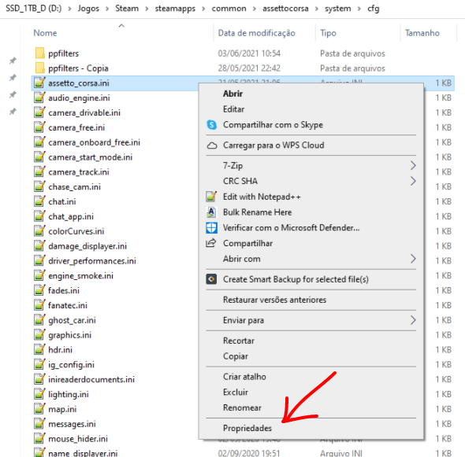
Task: Click the graphics.ini file icon
Action: [39, 335]
